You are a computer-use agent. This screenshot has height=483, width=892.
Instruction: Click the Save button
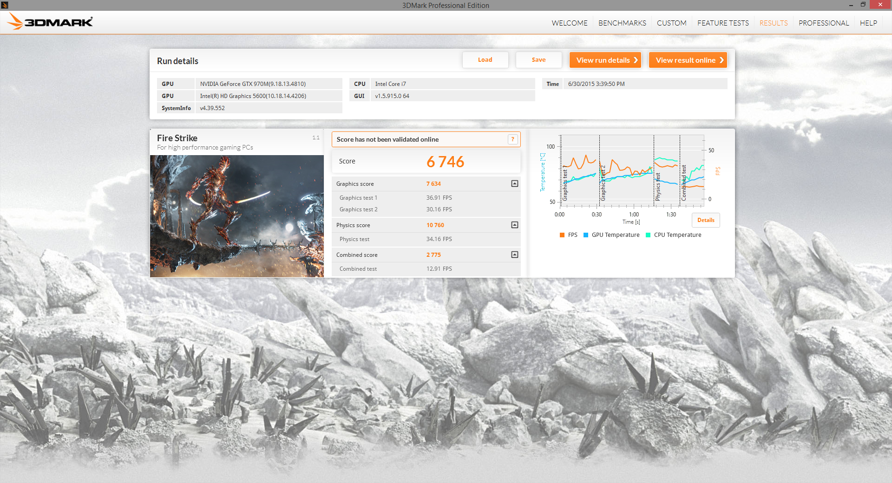[538, 60]
